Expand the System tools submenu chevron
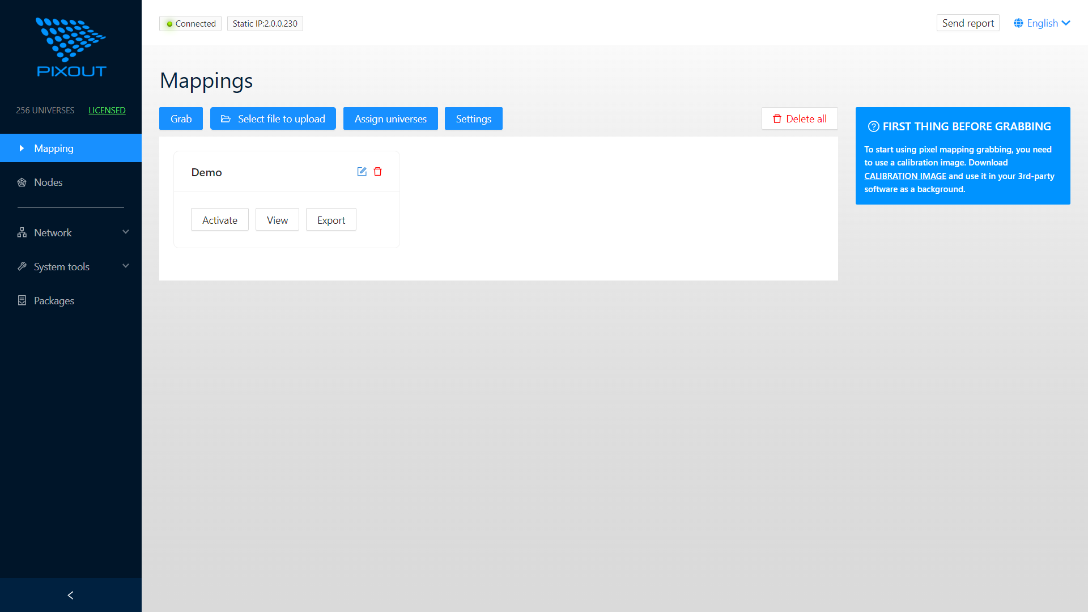Viewport: 1088px width, 612px height. (x=126, y=266)
